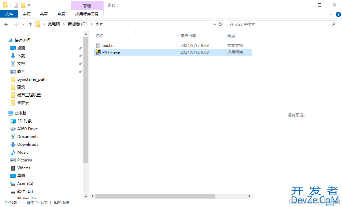Image resolution: width=342 pixels, height=207 pixels.
Task: Open 3D 对象 in navigation pane
Action: (x=24, y=121)
